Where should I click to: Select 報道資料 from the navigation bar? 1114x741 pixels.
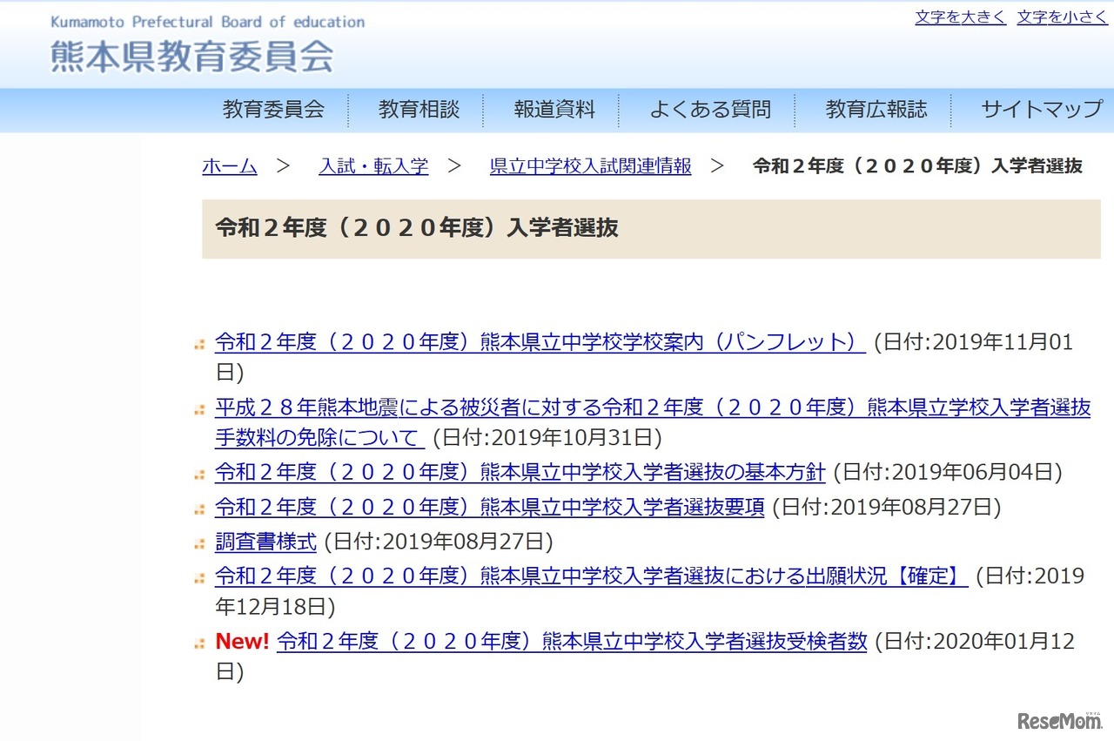[x=554, y=110]
